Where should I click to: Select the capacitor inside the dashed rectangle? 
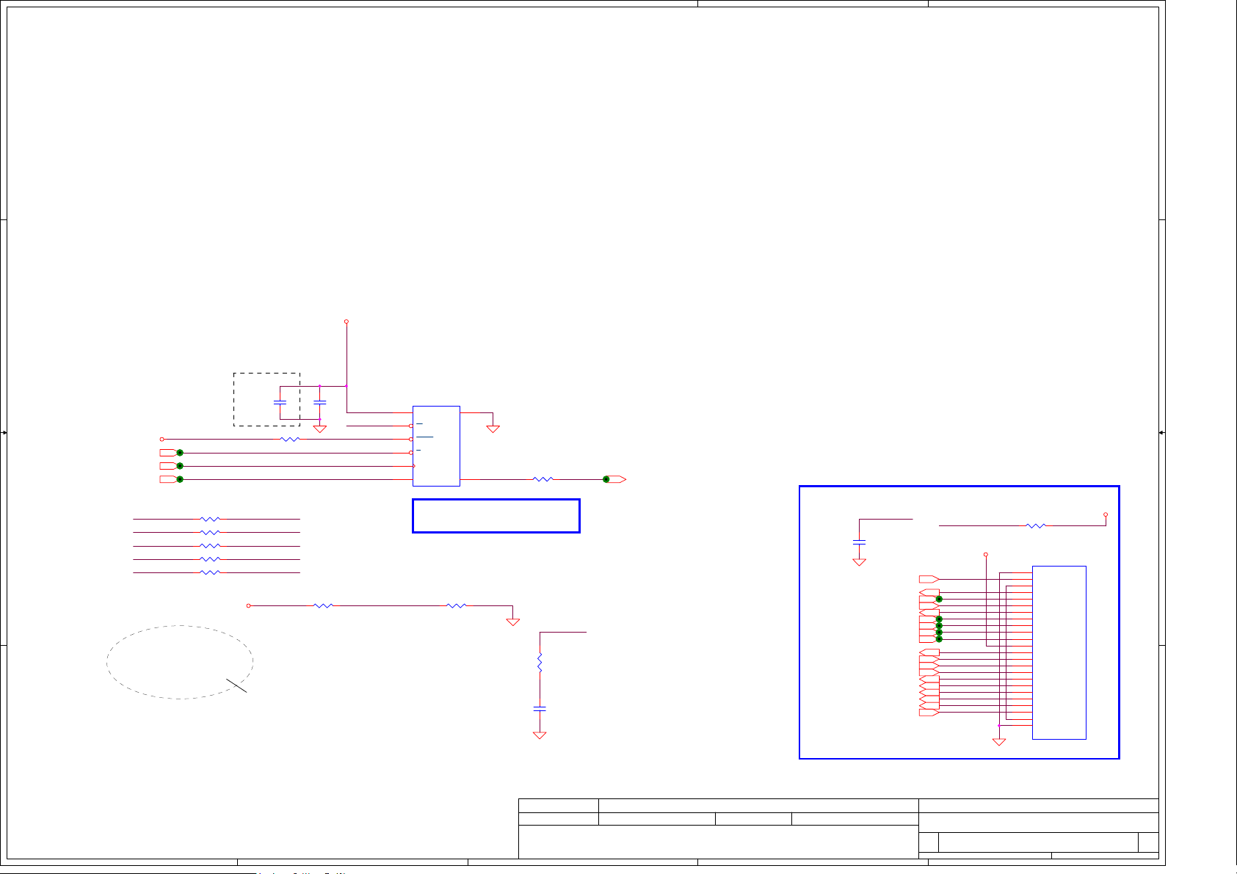tap(280, 402)
